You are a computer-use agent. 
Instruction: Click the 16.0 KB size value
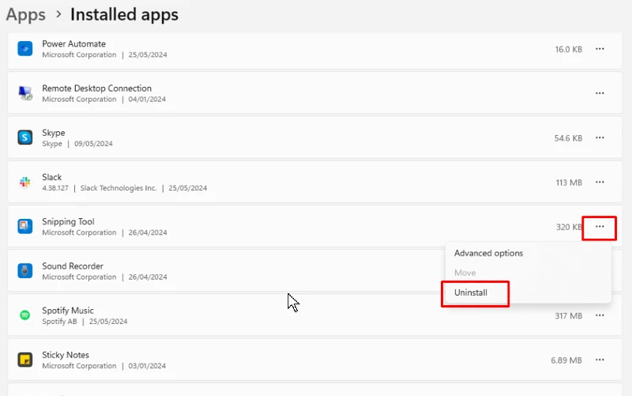tap(568, 49)
